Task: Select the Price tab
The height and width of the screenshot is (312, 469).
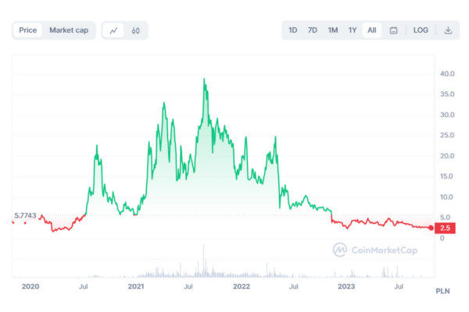Action: pos(28,30)
